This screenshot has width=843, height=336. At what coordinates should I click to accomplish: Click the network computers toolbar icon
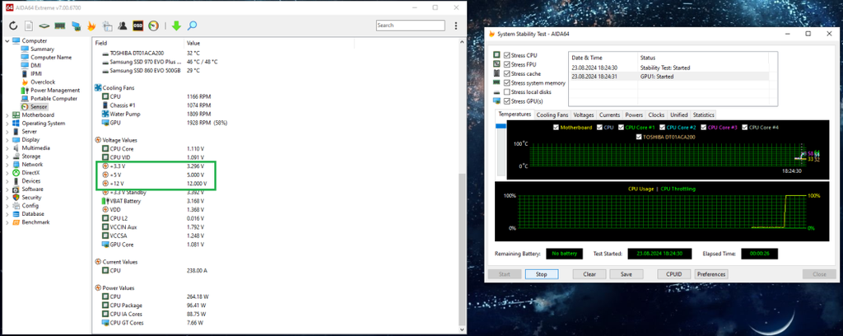tap(76, 26)
